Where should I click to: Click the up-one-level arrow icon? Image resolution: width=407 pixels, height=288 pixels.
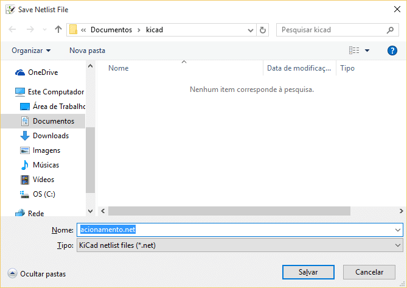[58, 29]
